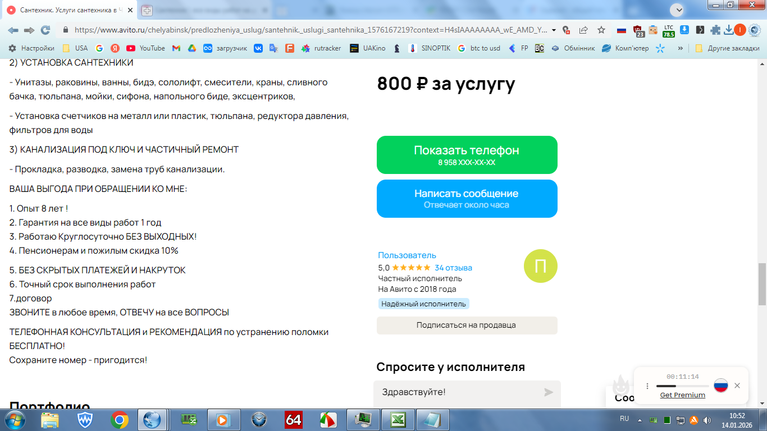Open the tab search dropdown button
The height and width of the screenshot is (431, 767).
[678, 10]
